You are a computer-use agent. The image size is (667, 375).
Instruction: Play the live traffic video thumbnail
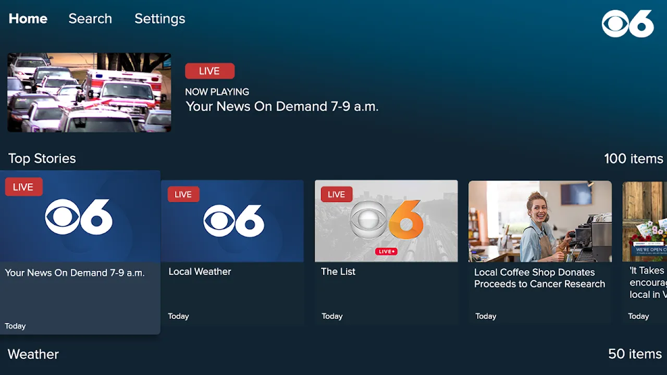[x=89, y=92]
